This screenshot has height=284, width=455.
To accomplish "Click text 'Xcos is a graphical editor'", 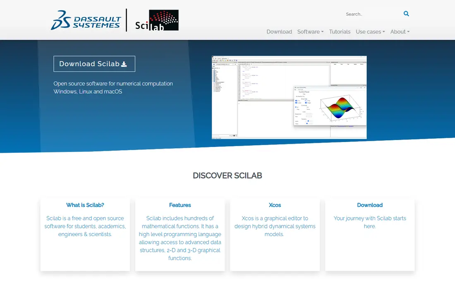I will click(x=272, y=218).
